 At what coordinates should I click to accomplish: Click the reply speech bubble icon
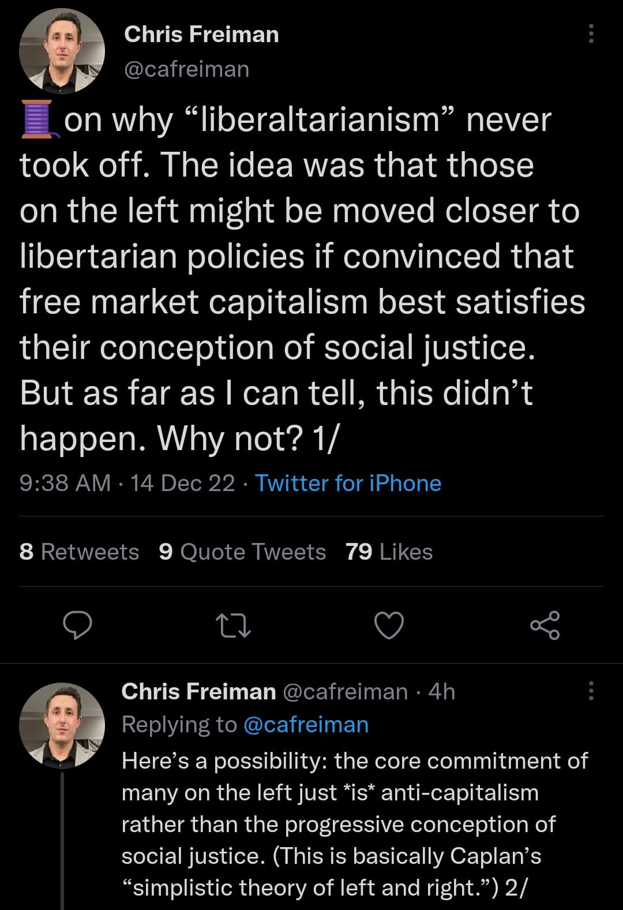click(x=77, y=626)
